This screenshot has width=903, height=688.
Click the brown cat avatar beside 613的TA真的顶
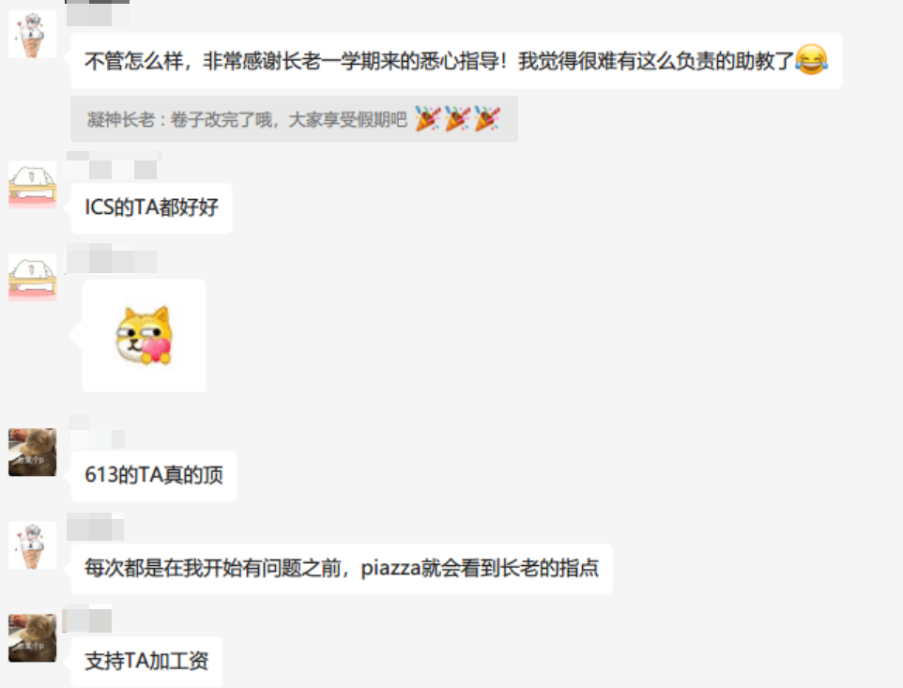(32, 452)
